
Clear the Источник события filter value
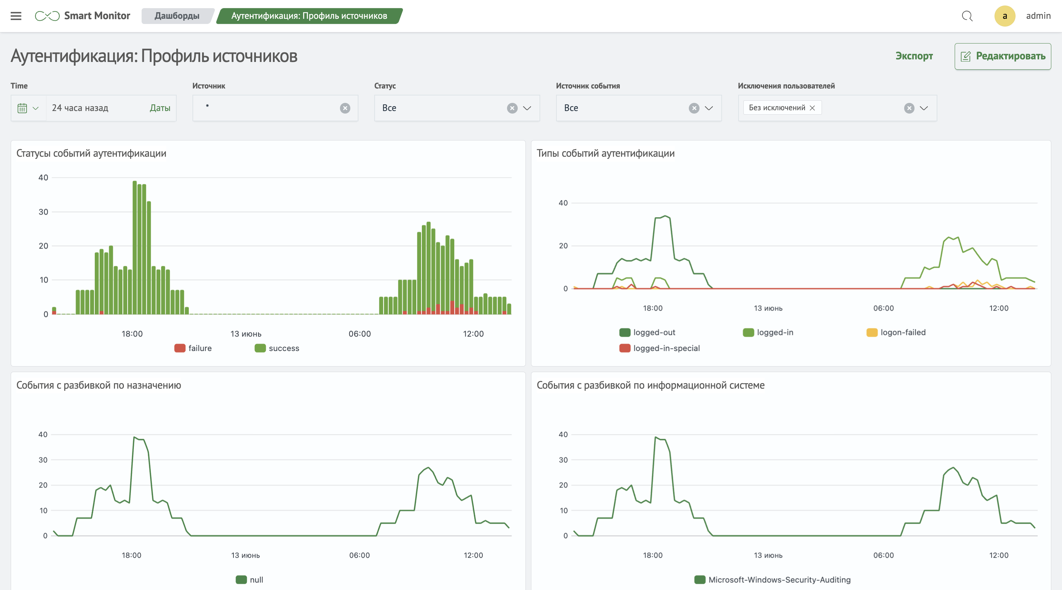pos(694,108)
